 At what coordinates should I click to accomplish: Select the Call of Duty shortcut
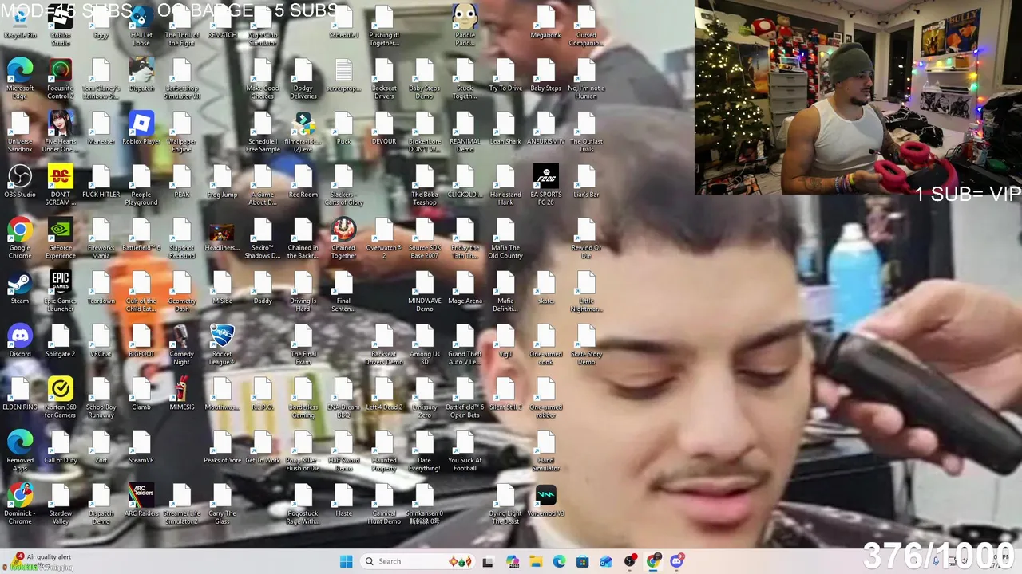pyautogui.click(x=61, y=446)
